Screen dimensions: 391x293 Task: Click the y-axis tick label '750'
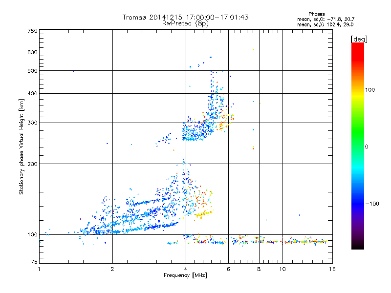(32, 31)
